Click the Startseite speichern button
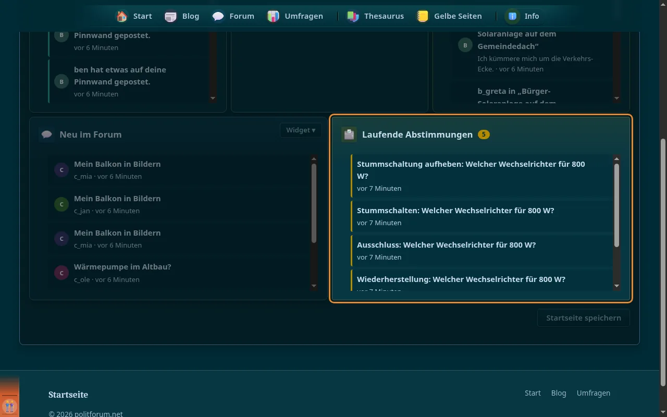The image size is (667, 417). pos(584,318)
